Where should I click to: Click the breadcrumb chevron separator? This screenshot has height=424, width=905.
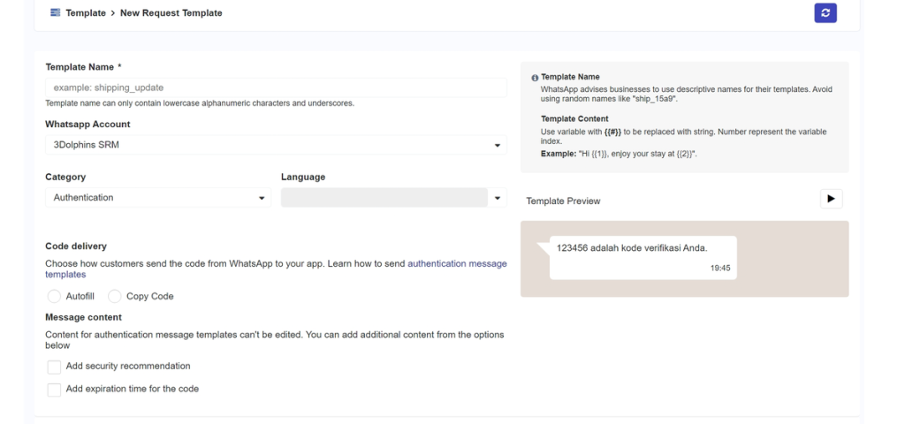coord(112,13)
